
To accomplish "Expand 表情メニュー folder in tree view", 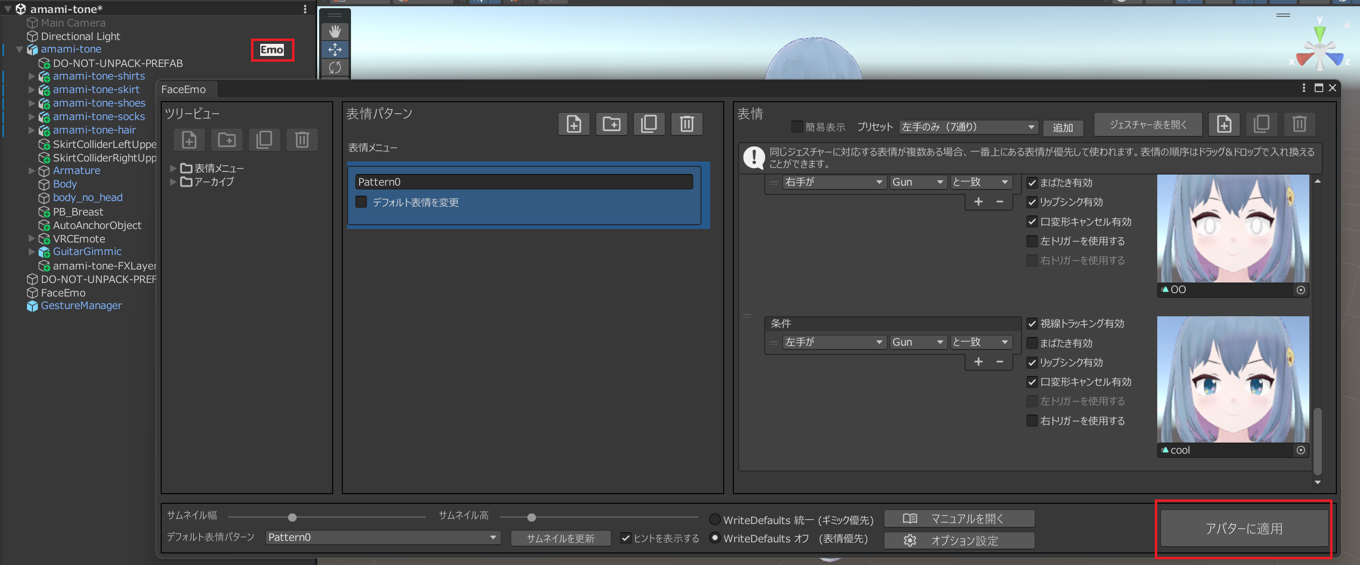I will click(173, 169).
